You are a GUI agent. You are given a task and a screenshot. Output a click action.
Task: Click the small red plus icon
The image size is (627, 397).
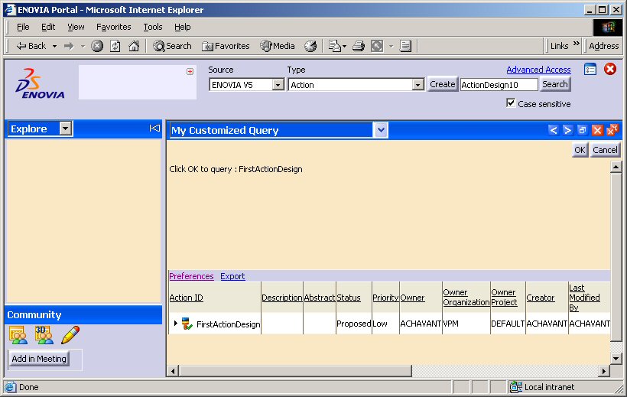pyautogui.click(x=190, y=72)
